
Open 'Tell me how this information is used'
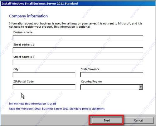tap(32, 104)
